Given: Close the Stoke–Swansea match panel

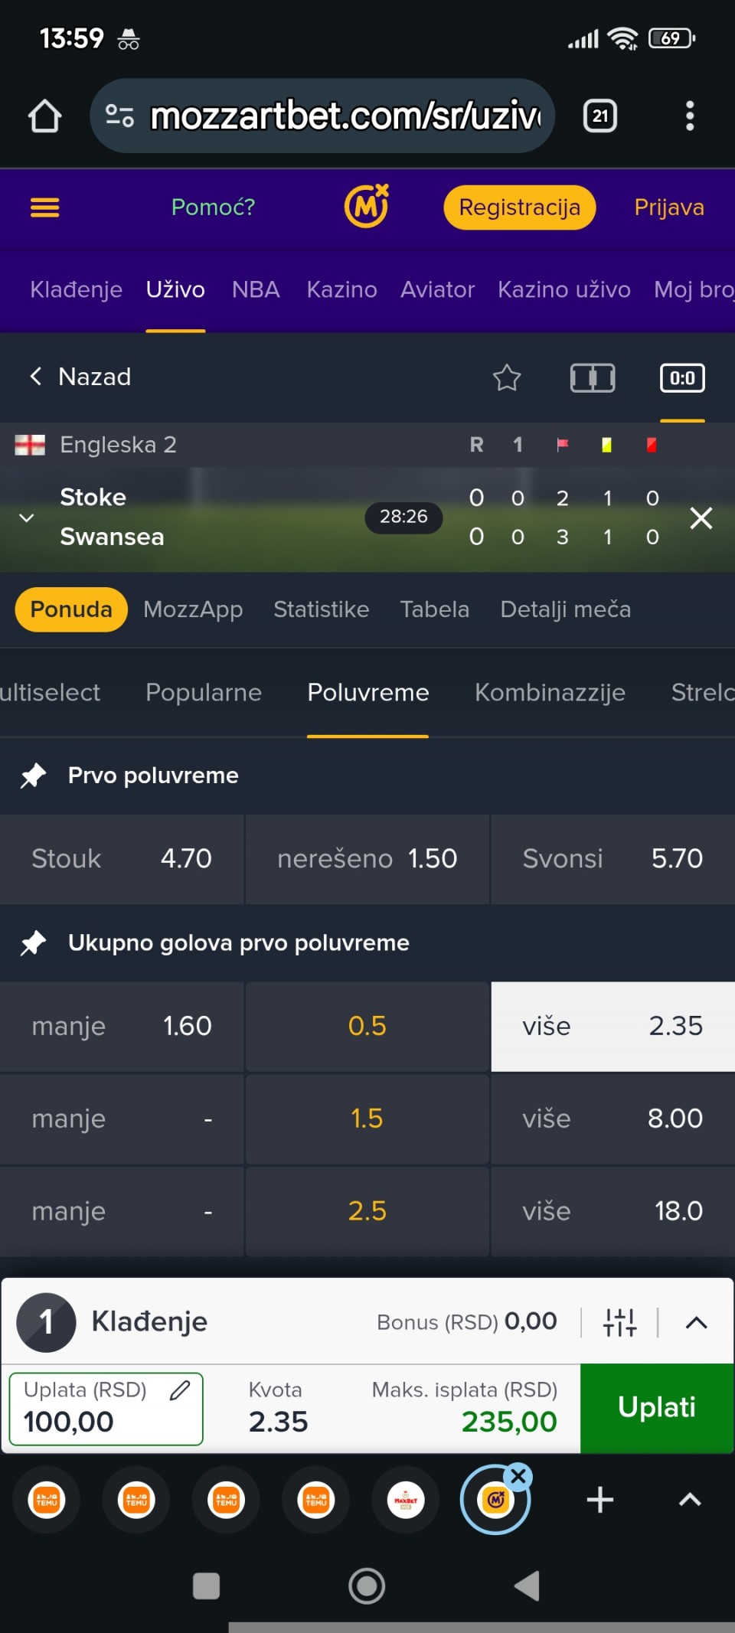Looking at the screenshot, I should [701, 518].
